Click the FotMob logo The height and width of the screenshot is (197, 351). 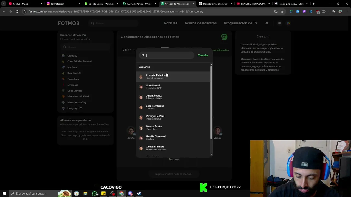(x=68, y=23)
